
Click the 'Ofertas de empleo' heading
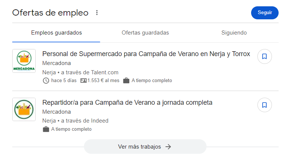coord(50,13)
